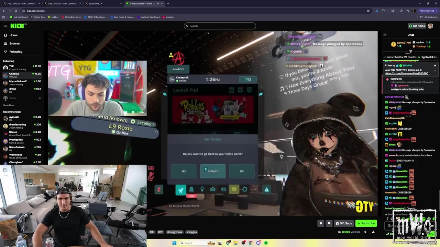Open the Kick hamburger menu
Screen dimensions: 440x247
(x=5, y=26)
